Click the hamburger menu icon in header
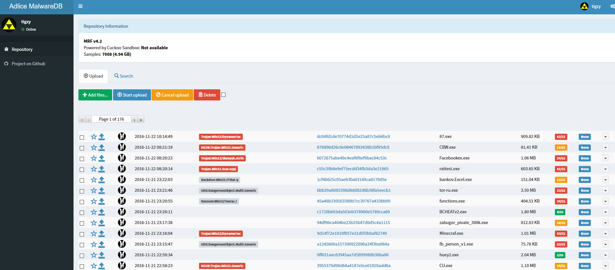The height and width of the screenshot is (270, 615). [80, 6]
